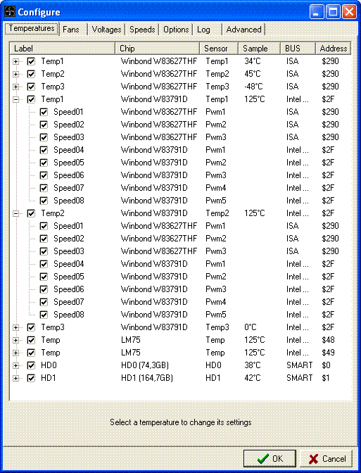Uncheck Speed08 under the Temp2 W83791D node
This screenshot has width=361, height=473.
[x=44, y=315]
